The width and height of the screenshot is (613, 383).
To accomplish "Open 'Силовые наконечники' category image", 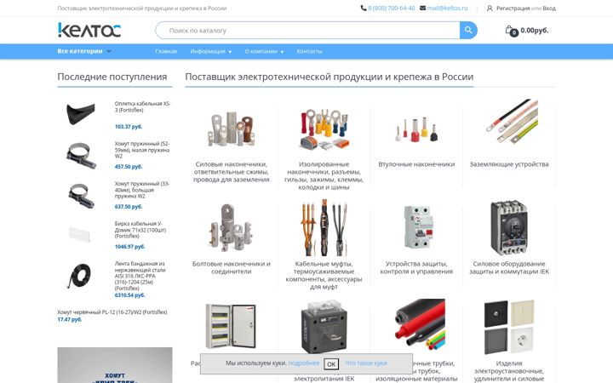I will tap(231, 129).
